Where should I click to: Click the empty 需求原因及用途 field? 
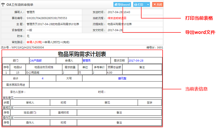click(96, 85)
